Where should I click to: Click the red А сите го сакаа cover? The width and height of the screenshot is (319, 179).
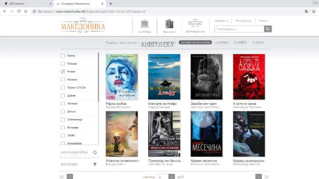[x=249, y=77]
